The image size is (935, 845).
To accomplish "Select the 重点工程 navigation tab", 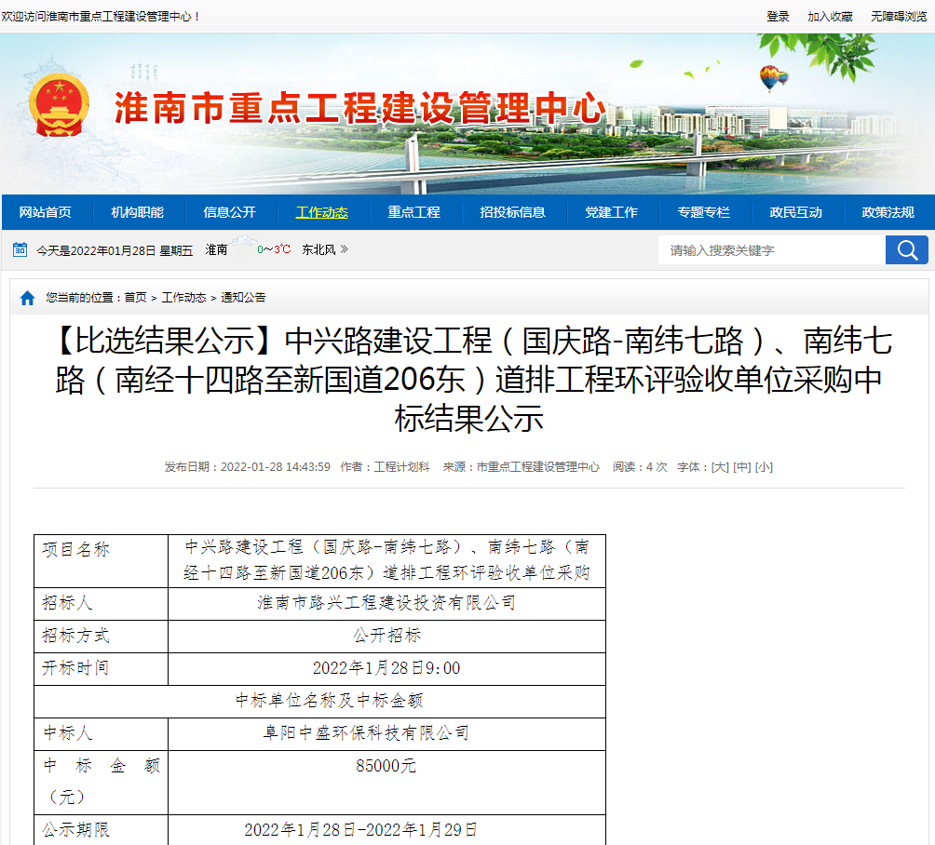I will (414, 212).
